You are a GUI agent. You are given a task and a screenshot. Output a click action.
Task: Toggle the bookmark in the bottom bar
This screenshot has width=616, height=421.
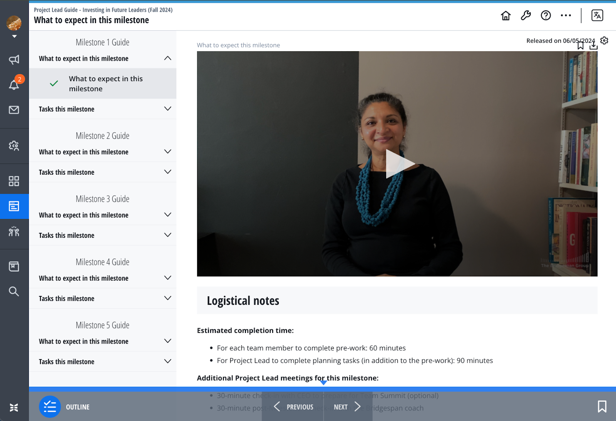602,406
